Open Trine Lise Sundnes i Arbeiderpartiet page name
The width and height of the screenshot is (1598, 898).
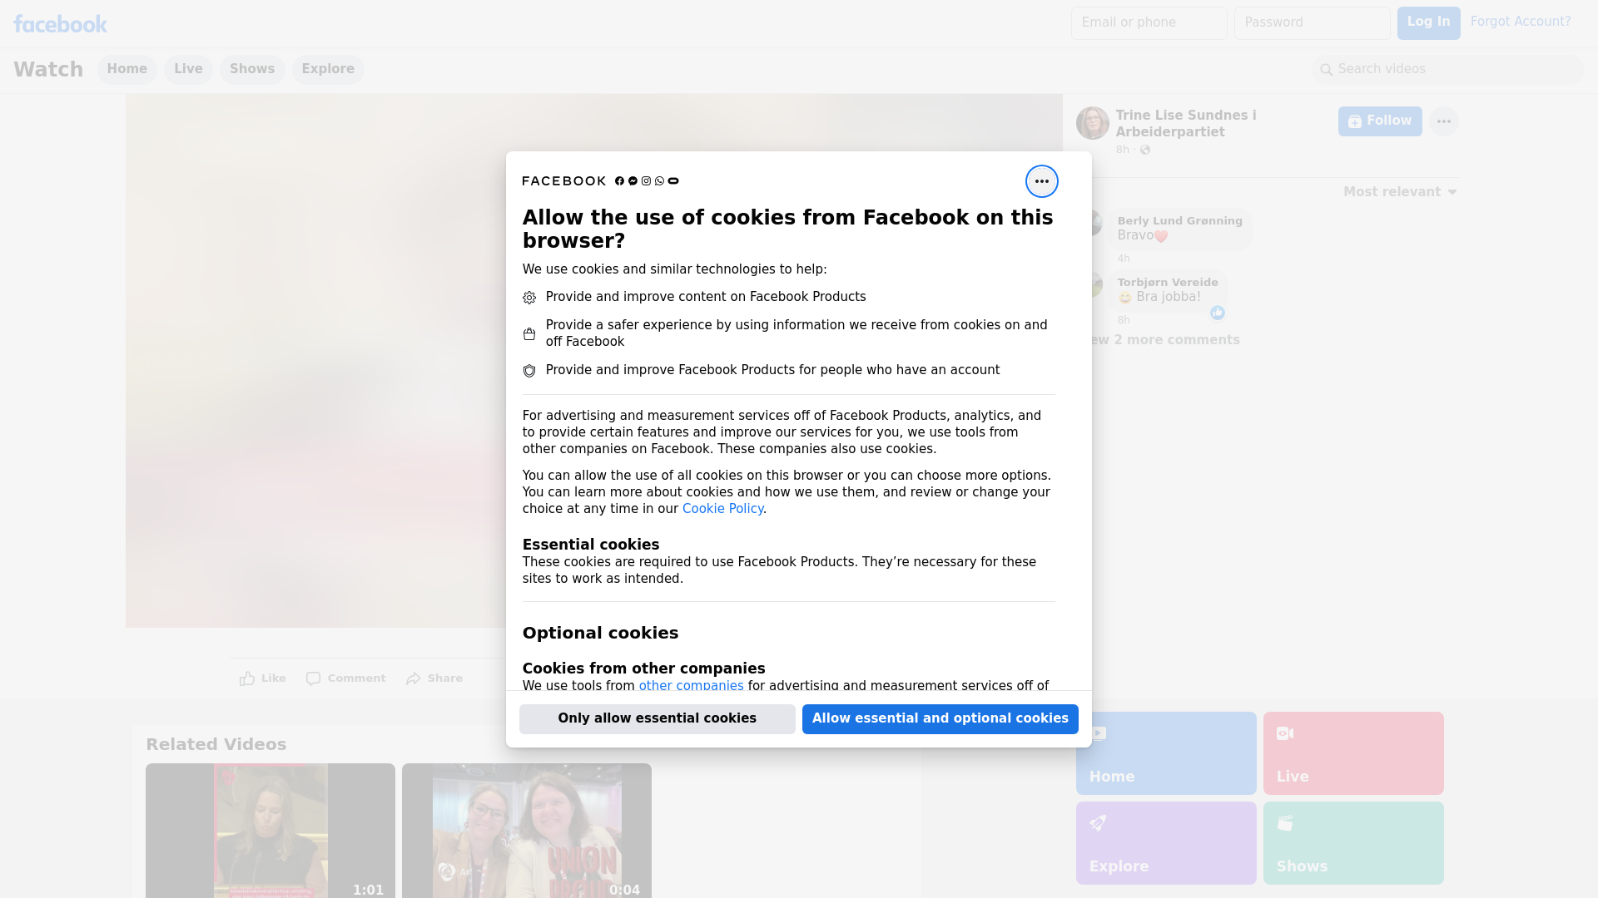coord(1186,124)
